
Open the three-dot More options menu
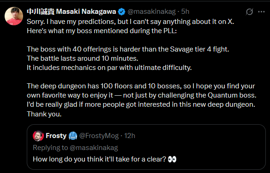click(x=261, y=12)
